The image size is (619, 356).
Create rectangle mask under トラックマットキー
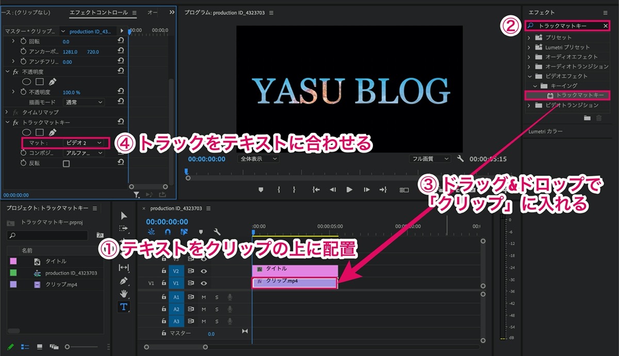click(x=39, y=132)
